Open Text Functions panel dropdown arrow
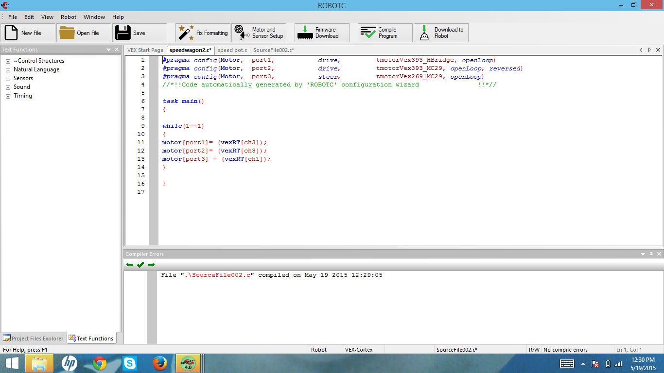The width and height of the screenshot is (664, 373). point(108,50)
